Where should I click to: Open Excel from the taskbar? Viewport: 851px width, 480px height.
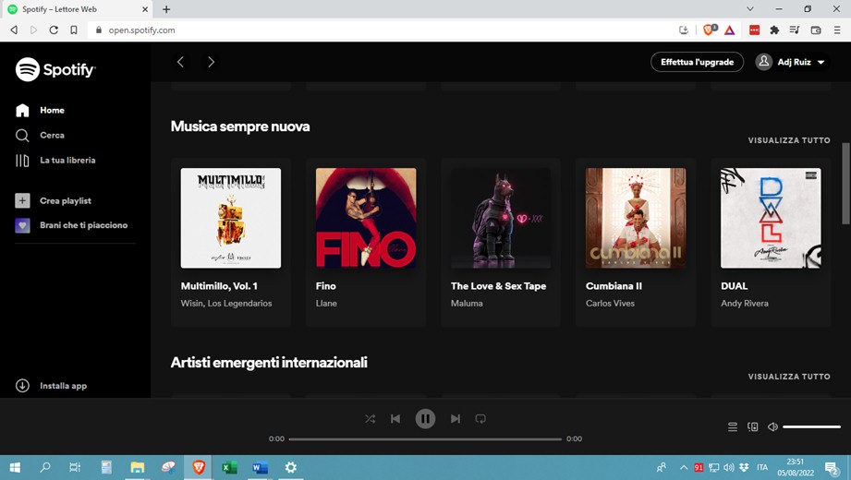[229, 467]
